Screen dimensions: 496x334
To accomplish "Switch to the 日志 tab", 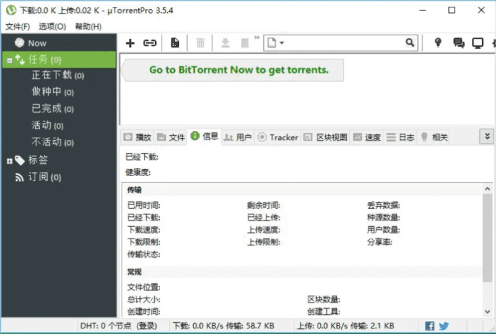I will point(401,137).
